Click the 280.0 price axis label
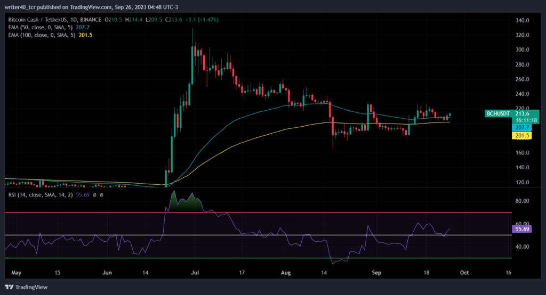 pos(522,64)
